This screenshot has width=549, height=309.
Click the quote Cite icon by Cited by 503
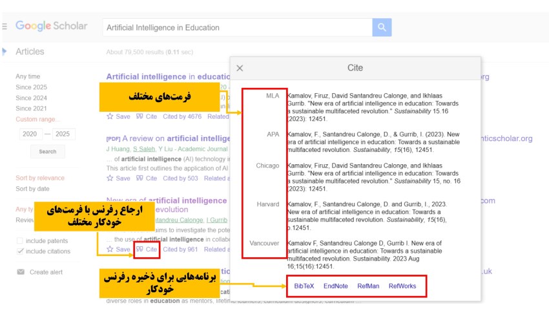140,178
